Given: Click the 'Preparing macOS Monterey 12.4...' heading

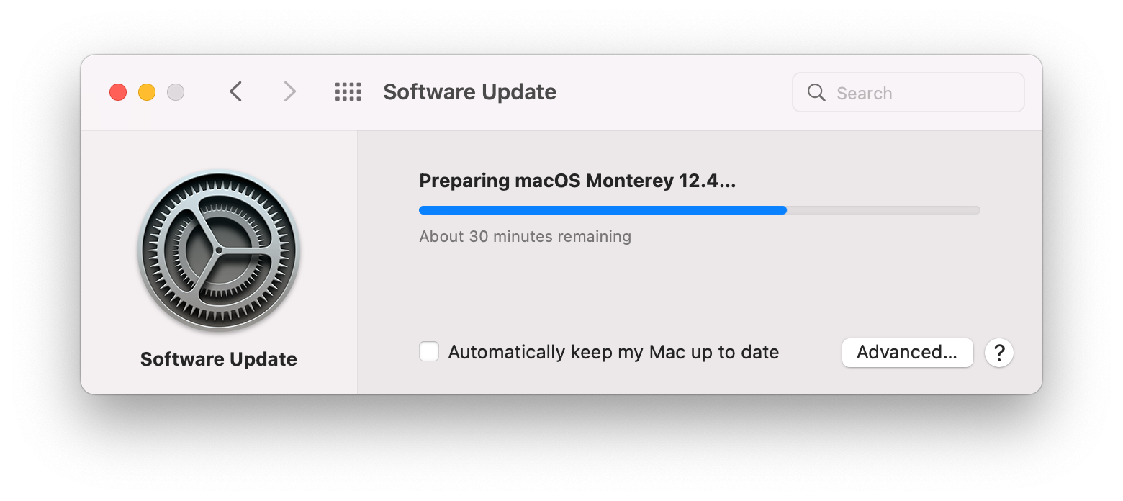Looking at the screenshot, I should (577, 181).
